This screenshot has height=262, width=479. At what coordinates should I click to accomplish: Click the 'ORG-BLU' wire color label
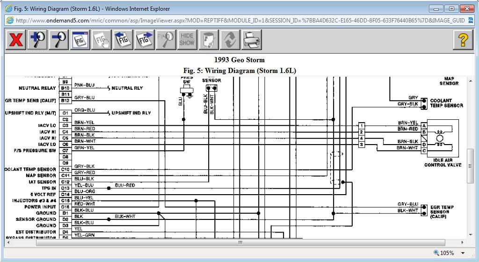click(x=85, y=110)
